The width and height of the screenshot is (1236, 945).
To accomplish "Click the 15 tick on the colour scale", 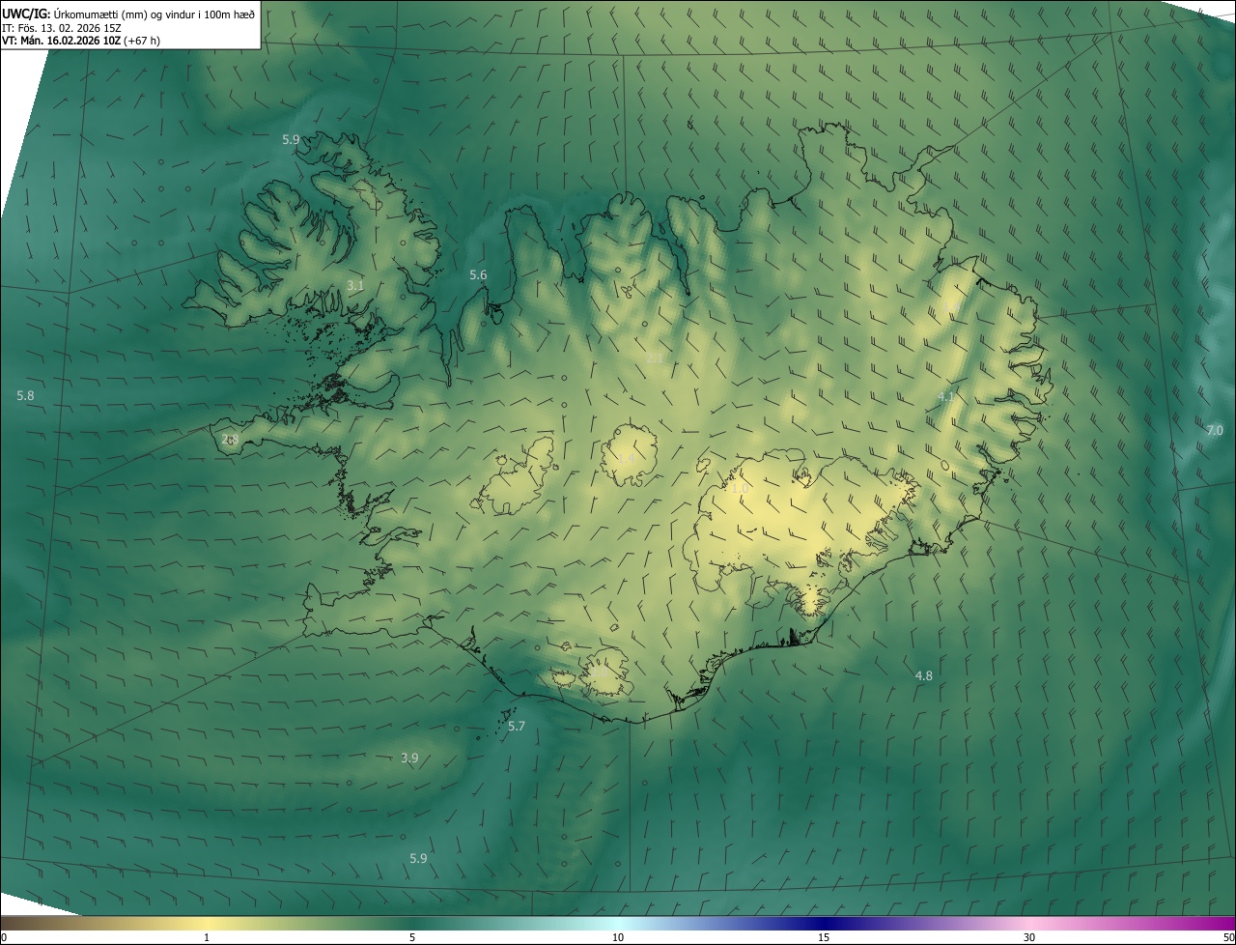I will [x=824, y=938].
